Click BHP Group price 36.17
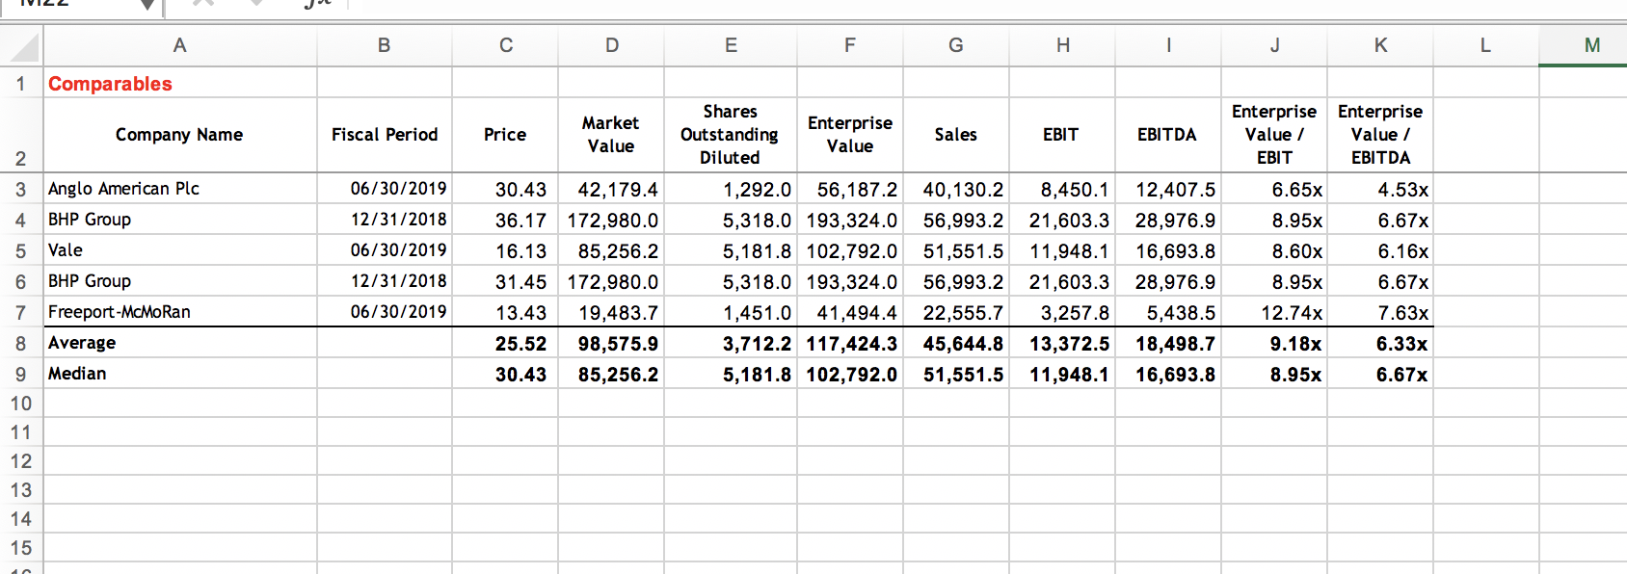The width and height of the screenshot is (1627, 574). [x=505, y=220]
